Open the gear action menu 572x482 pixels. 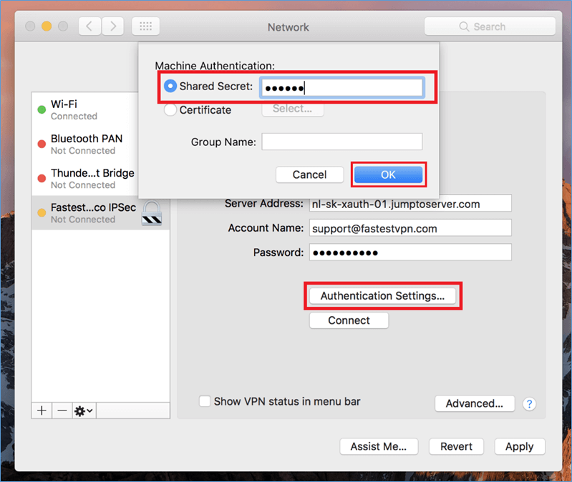point(84,410)
